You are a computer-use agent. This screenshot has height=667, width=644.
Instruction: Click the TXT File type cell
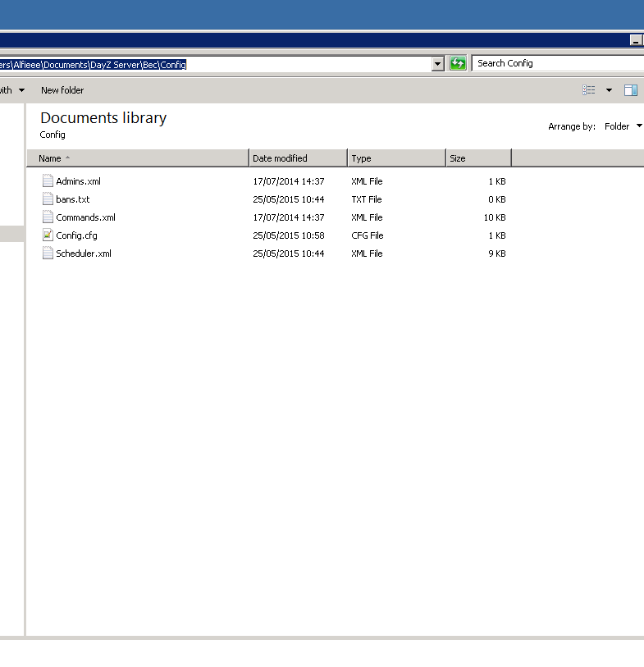[366, 199]
